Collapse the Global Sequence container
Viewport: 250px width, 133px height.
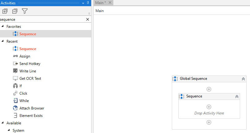243,79
